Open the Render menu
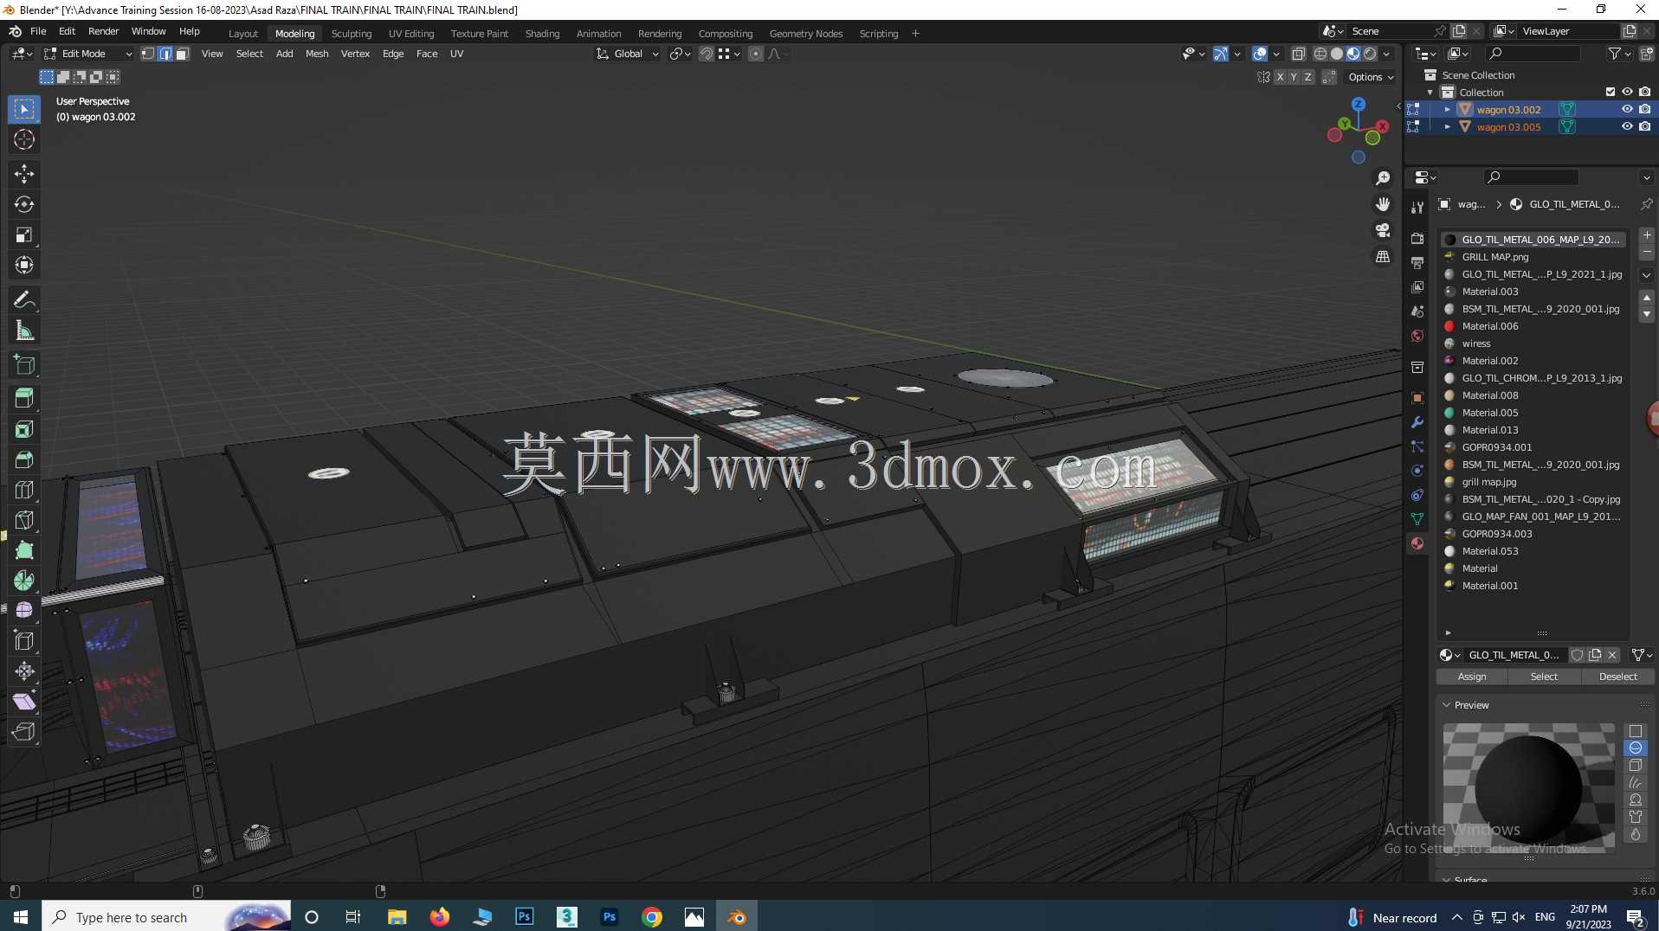Image resolution: width=1659 pixels, height=931 pixels. click(103, 31)
